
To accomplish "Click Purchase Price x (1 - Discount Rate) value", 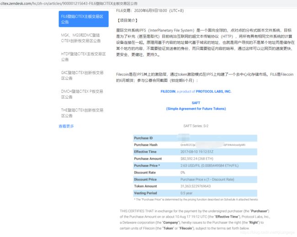I will click(207, 179).
